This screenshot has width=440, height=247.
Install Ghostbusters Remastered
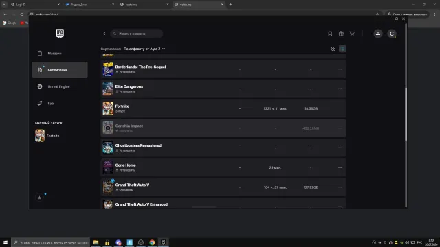[126, 150]
